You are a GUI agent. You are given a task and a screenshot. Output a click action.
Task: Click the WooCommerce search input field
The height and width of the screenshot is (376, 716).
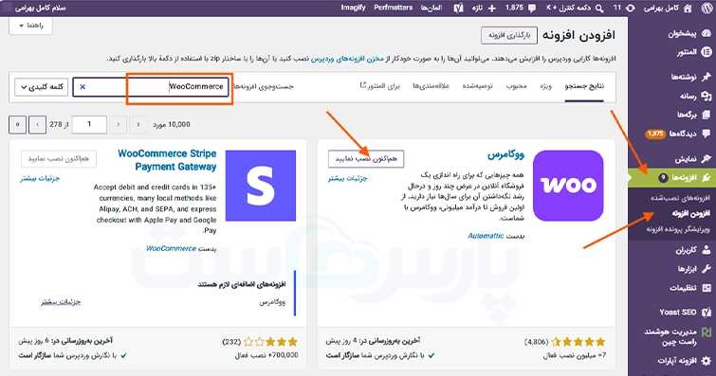pos(151,87)
